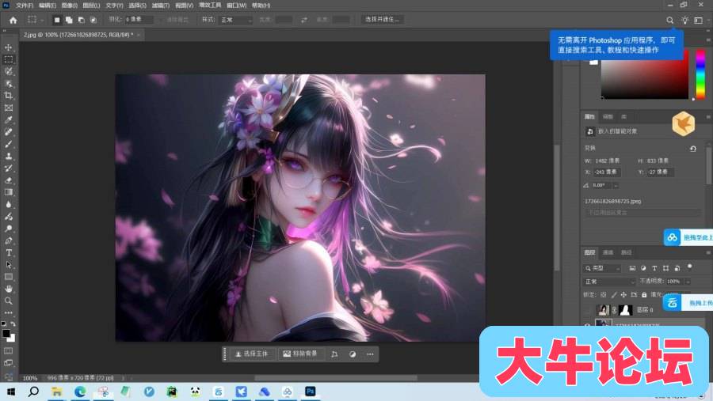Toggle lock all on the layer
Screen dimensions: 713x401
[x=644, y=295]
